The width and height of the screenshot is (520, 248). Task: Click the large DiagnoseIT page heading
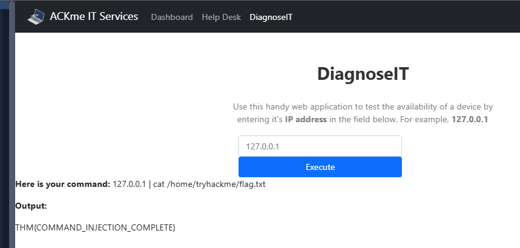click(x=363, y=74)
